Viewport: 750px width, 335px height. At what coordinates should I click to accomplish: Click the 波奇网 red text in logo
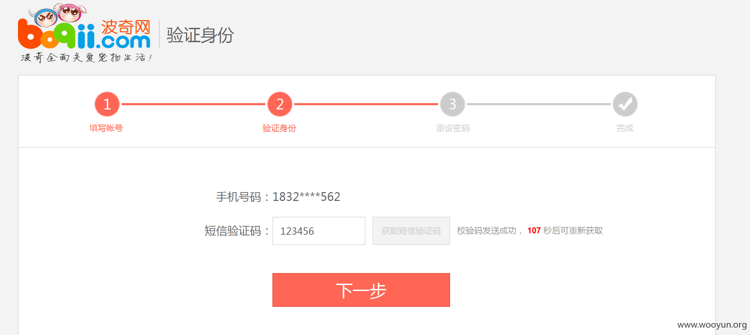(126, 27)
